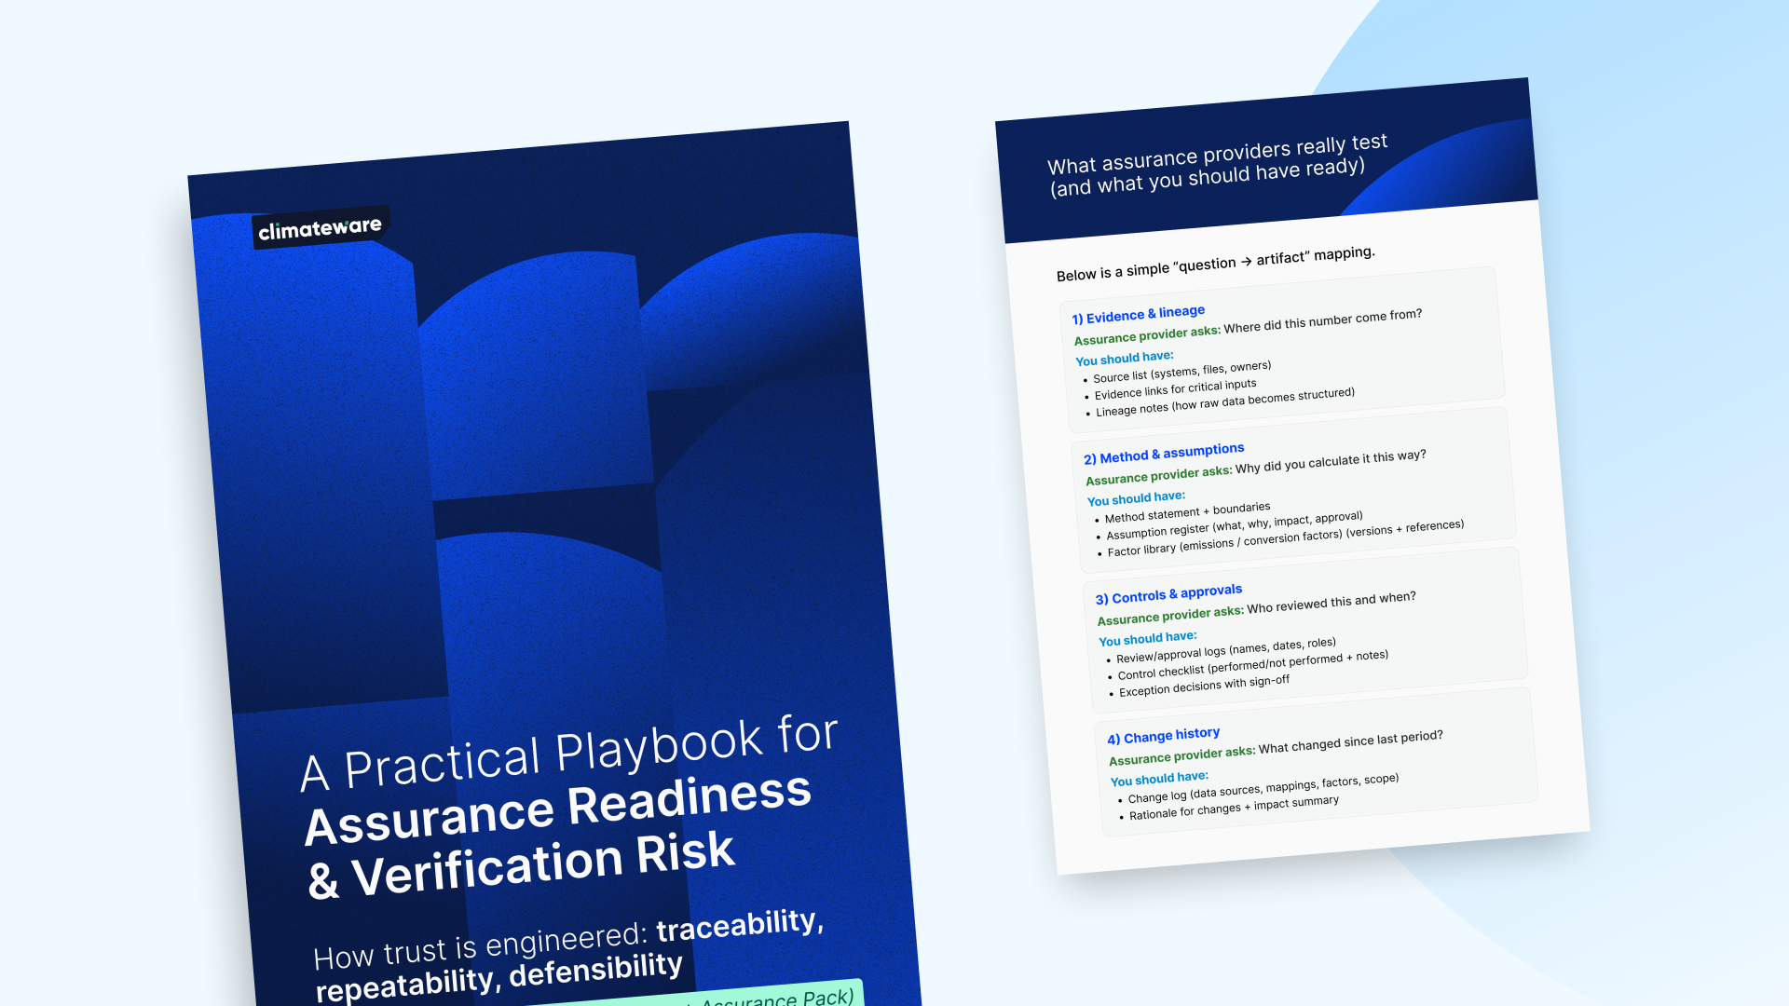Screen dimensions: 1789x1006
Task: Click 'Why did you calculate it this way?' question
Action: (1330, 460)
